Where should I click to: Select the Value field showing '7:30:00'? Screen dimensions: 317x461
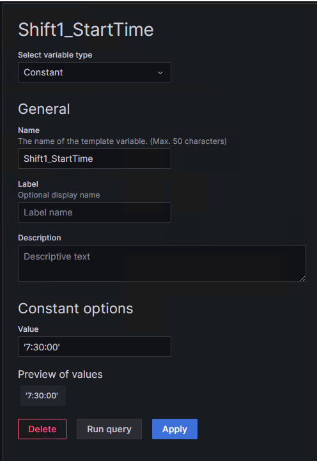(95, 347)
